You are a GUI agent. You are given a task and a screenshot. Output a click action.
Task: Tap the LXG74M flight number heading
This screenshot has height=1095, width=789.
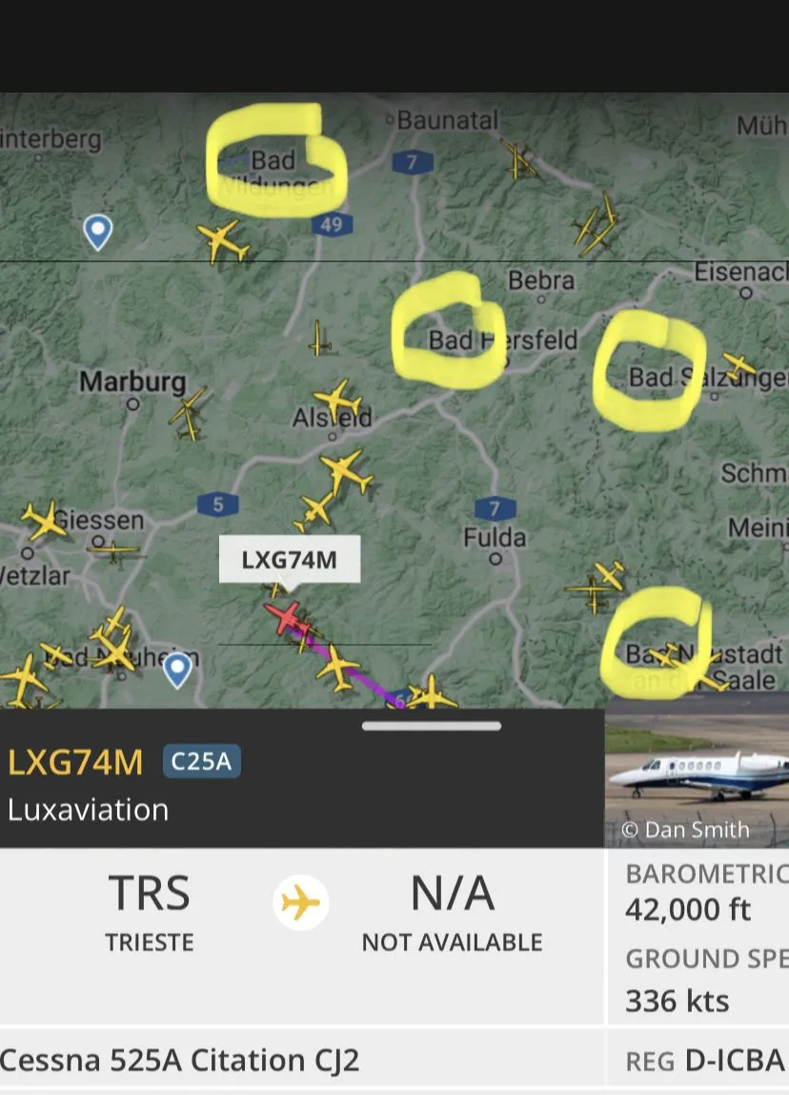[75, 762]
